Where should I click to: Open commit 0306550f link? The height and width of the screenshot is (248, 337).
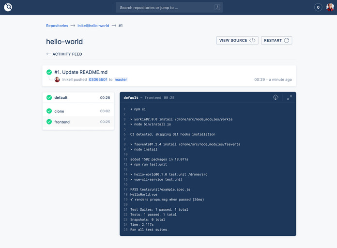point(97,79)
